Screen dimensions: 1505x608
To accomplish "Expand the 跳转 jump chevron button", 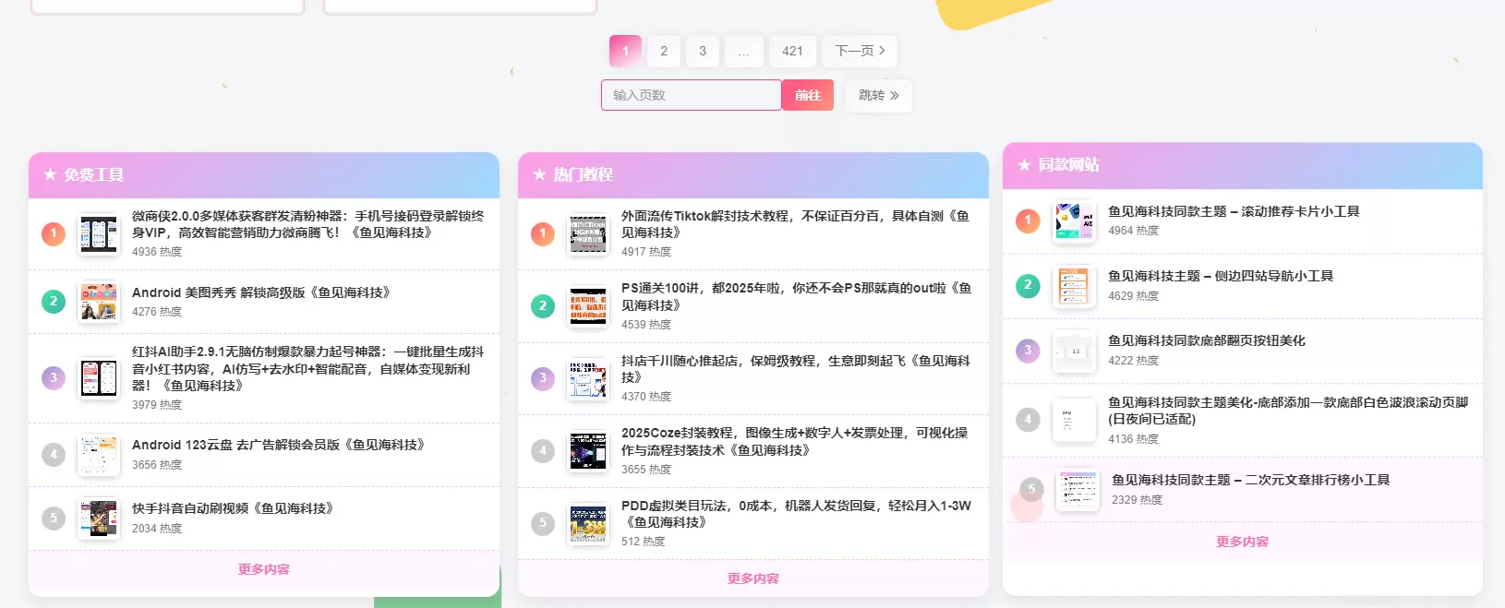I will 879,95.
